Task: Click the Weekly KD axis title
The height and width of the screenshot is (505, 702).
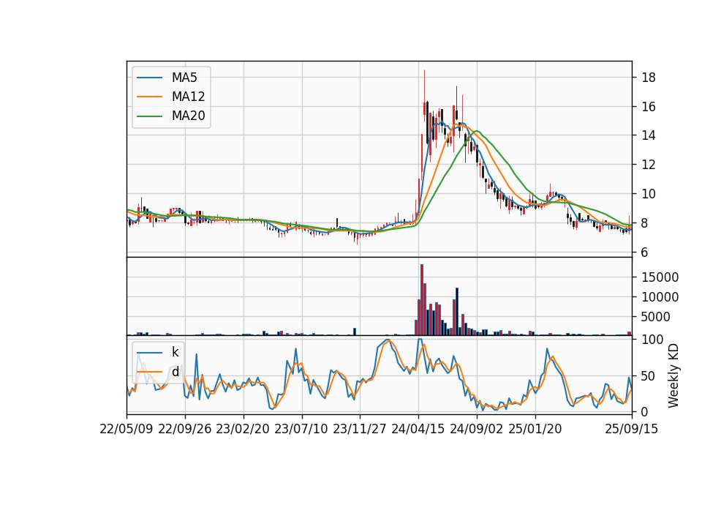Action: (673, 375)
